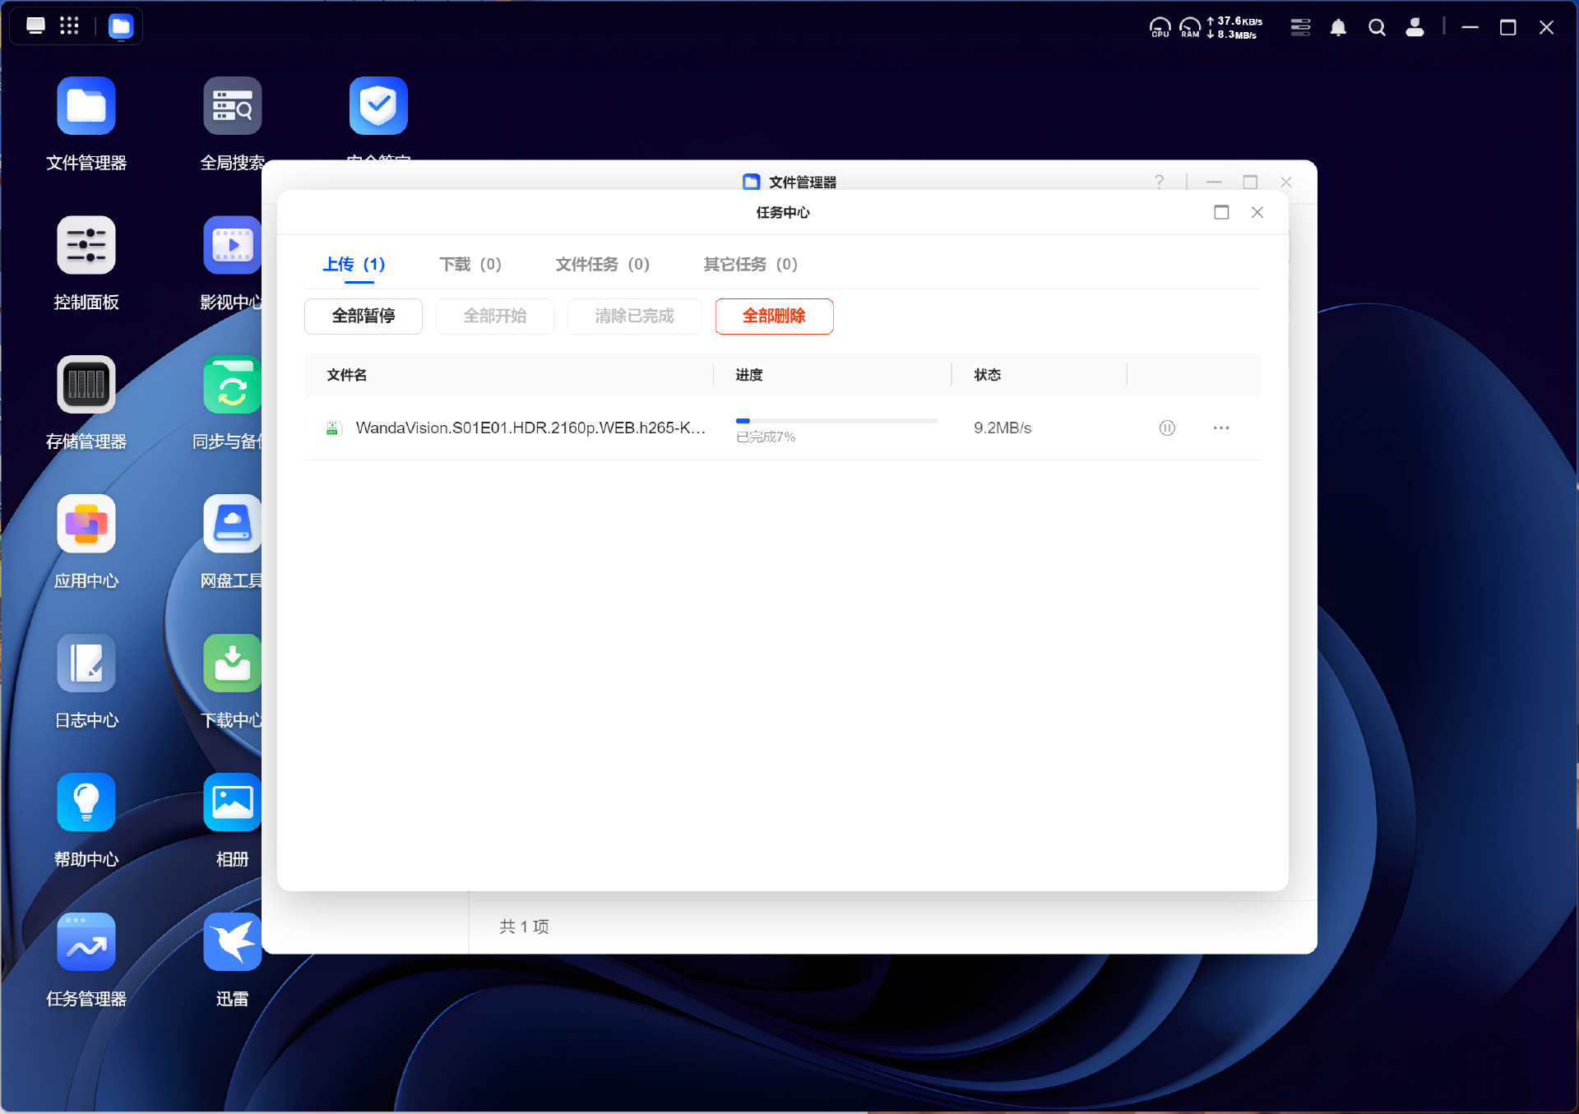Open the 相册 desktop icon

tap(233, 802)
